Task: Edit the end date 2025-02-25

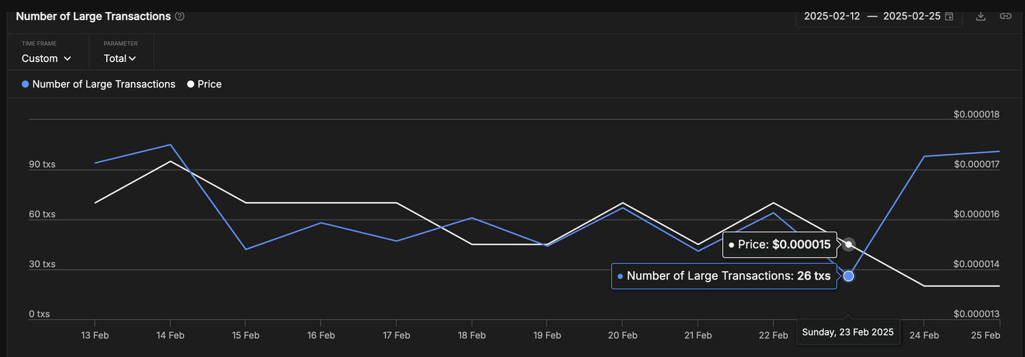Action: pos(911,17)
